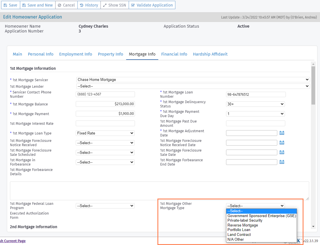Open the 1st Mortgage Loan Type dropdown
320x245 pixels.
point(105,133)
